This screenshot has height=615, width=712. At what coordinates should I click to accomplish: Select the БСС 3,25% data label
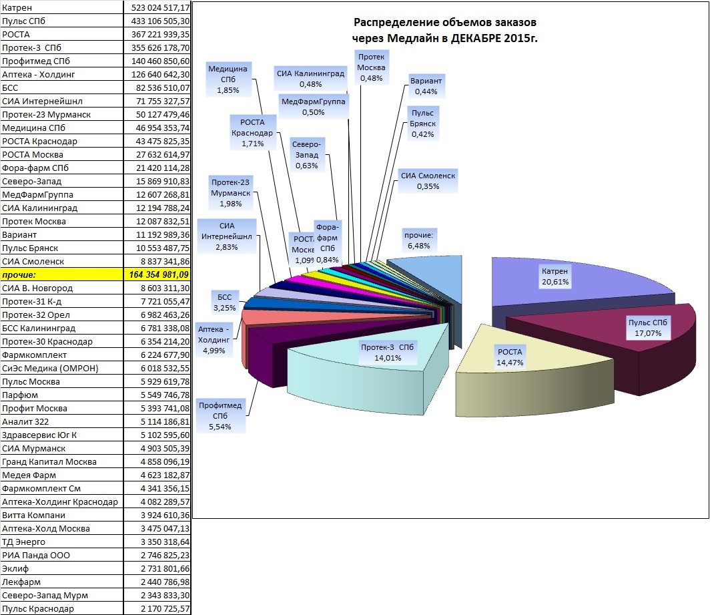click(225, 302)
